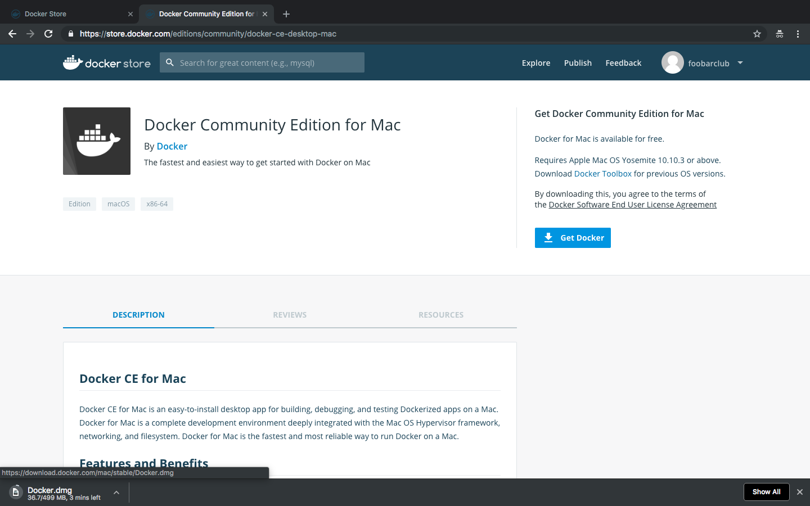Click the Docker.dmg download item
Screen dimensions: 810x506
pos(65,493)
